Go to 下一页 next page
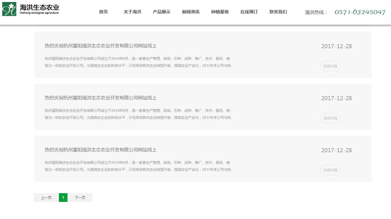 pyautogui.click(x=81, y=197)
